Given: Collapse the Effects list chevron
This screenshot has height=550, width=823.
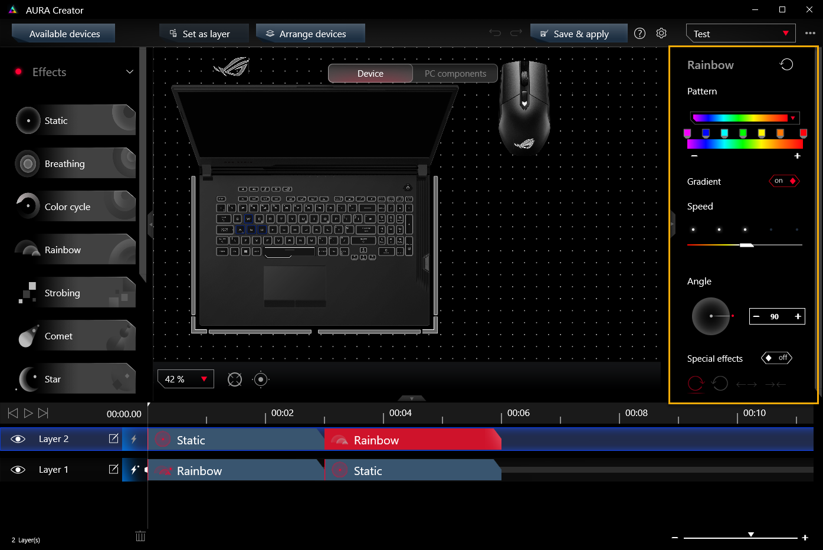Looking at the screenshot, I should pyautogui.click(x=130, y=72).
